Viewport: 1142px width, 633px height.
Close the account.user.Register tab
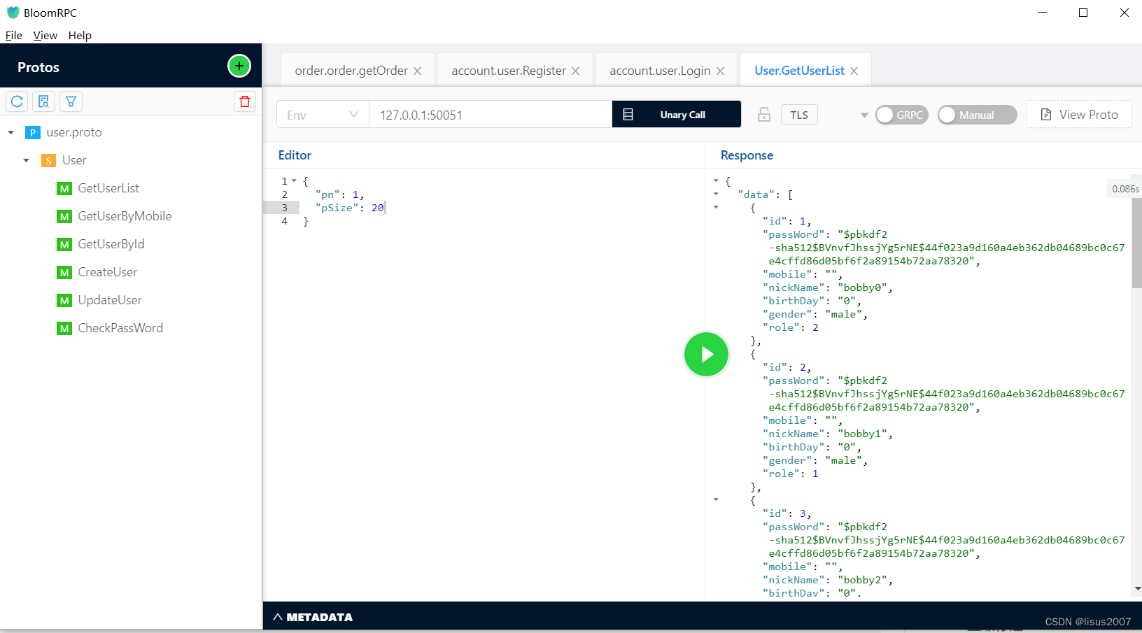tap(575, 71)
